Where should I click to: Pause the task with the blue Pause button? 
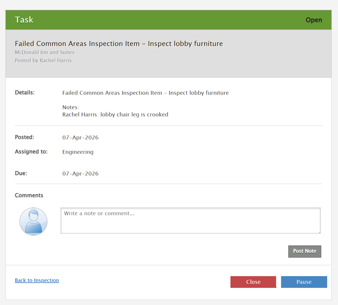(304, 282)
